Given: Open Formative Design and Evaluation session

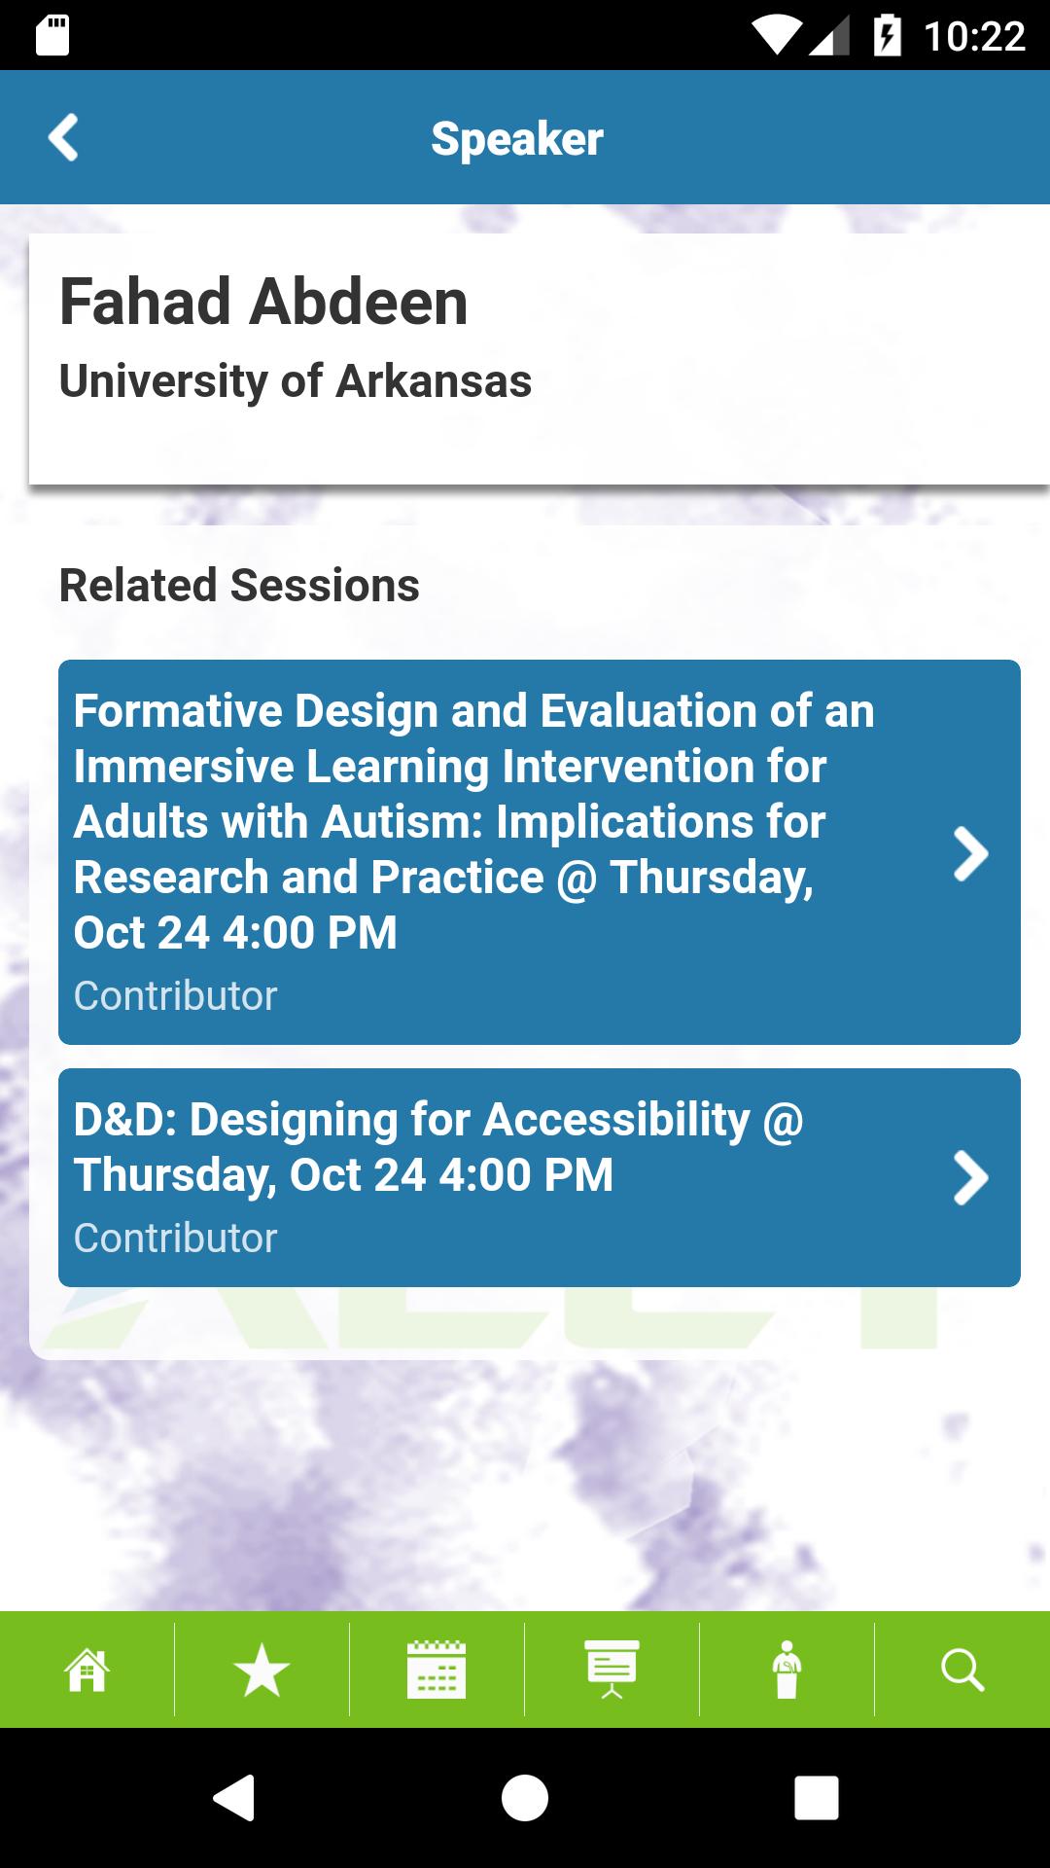Looking at the screenshot, I should pyautogui.click(x=473, y=820).
